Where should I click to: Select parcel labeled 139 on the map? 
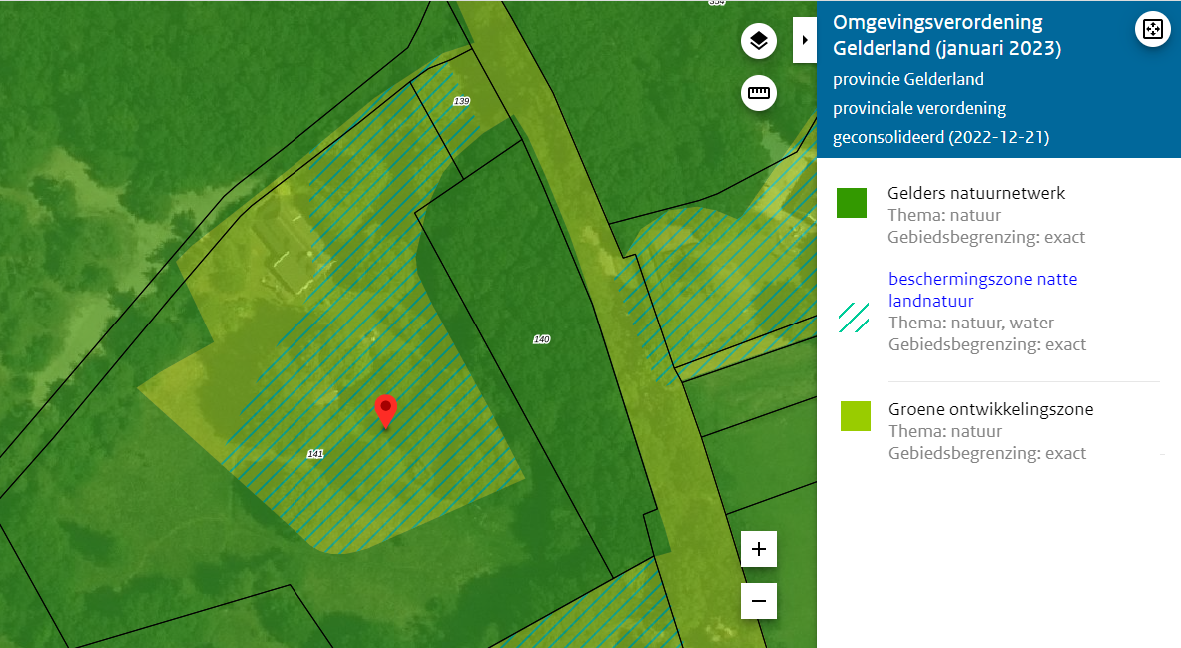(x=460, y=101)
